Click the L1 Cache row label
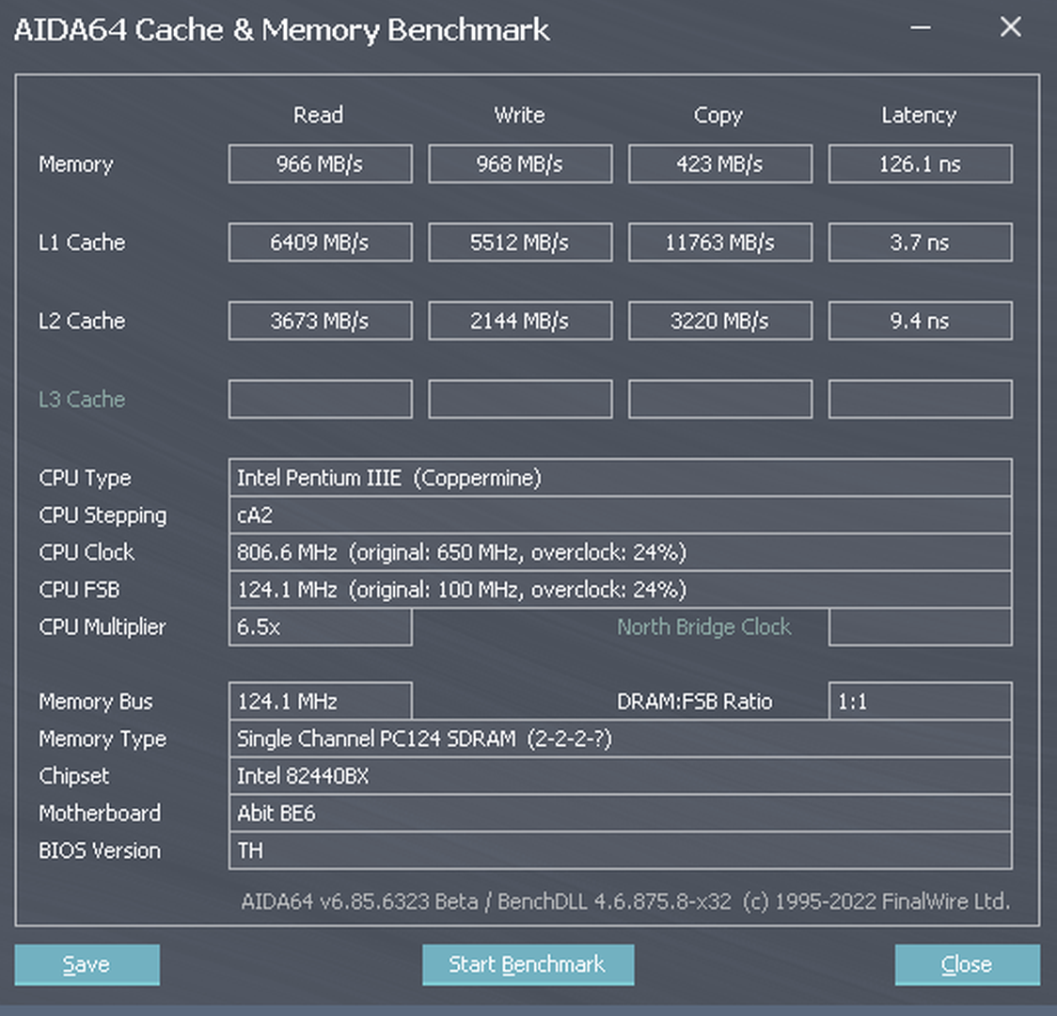The width and height of the screenshot is (1057, 1016). 82,243
